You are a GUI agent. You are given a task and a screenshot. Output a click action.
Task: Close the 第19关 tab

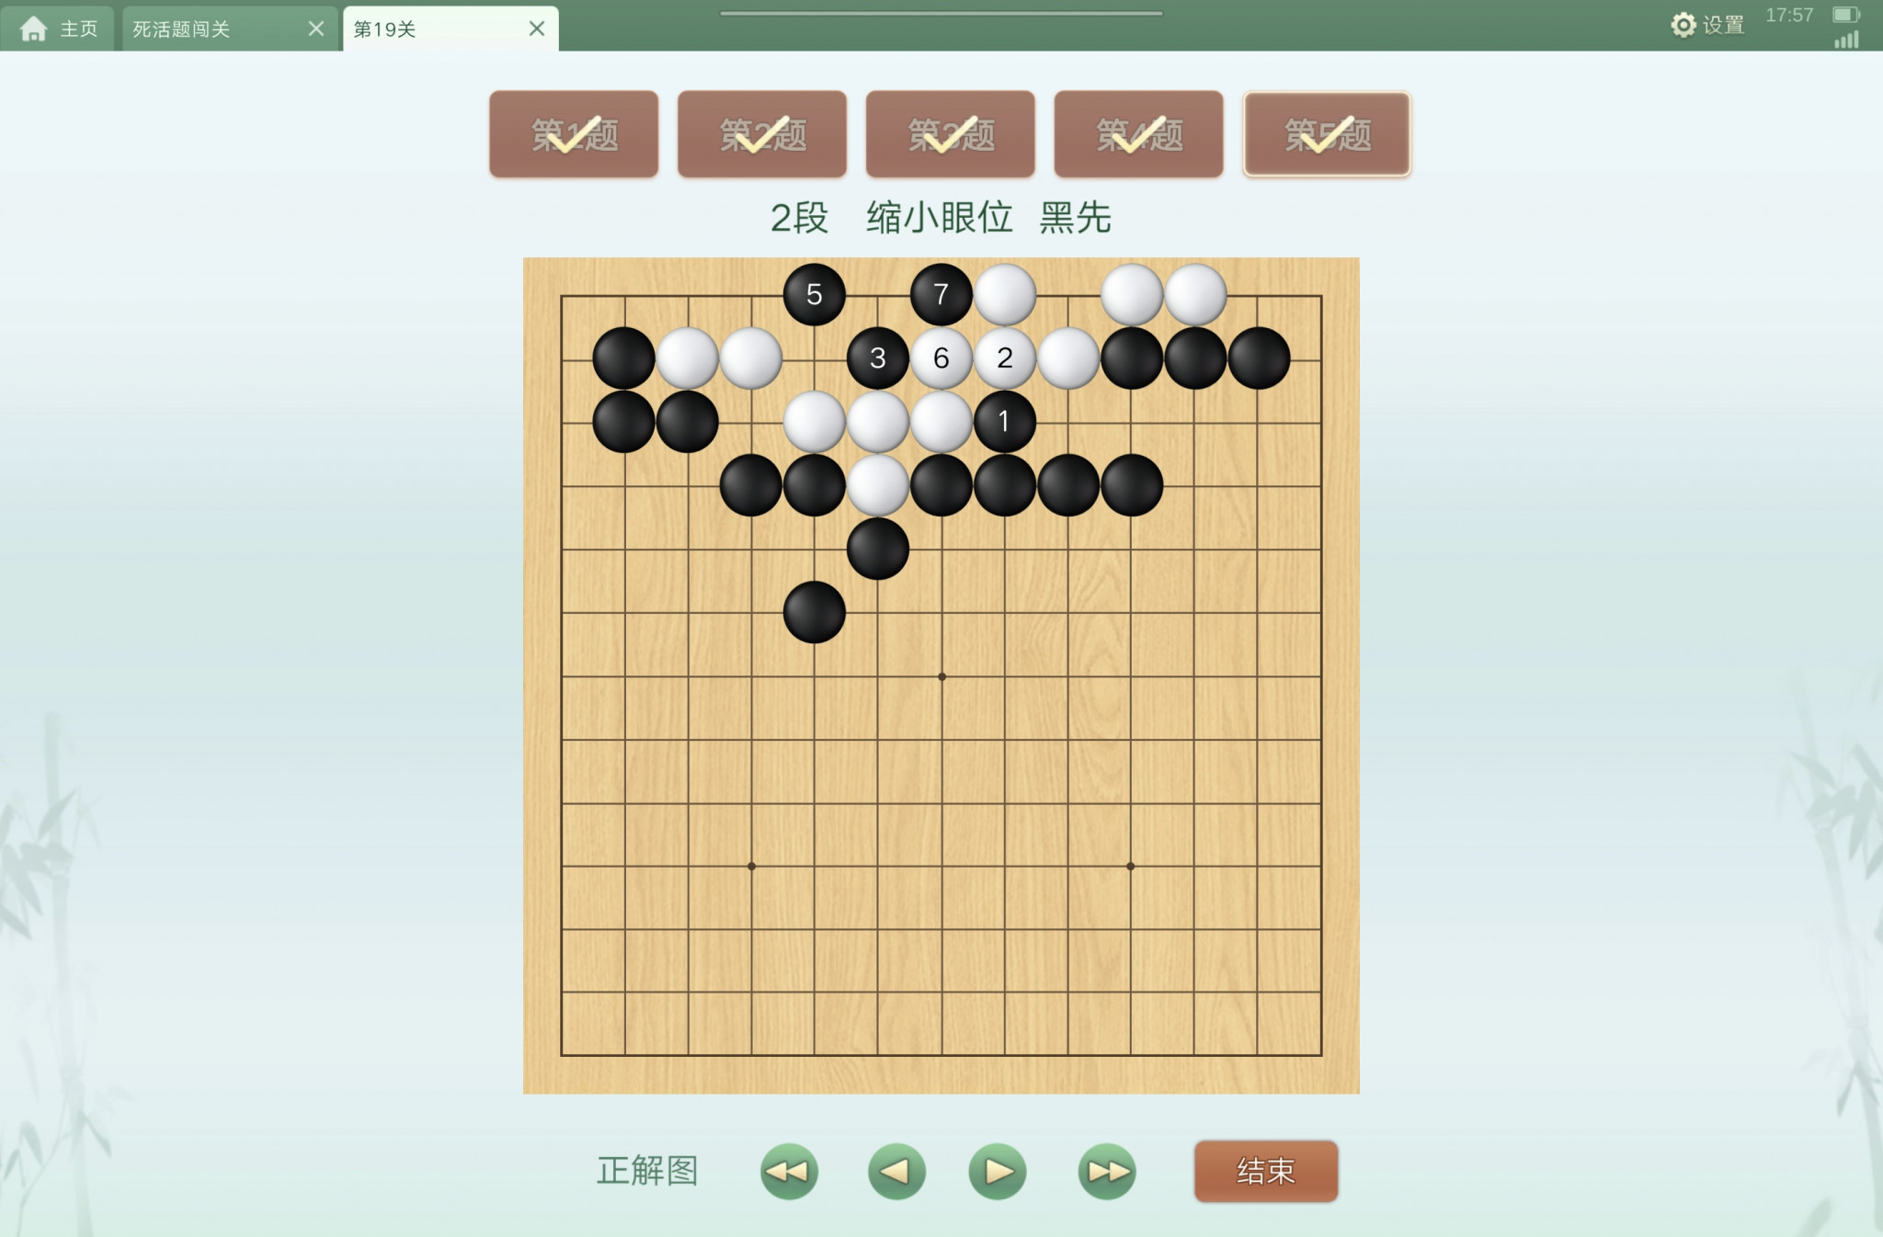[537, 28]
